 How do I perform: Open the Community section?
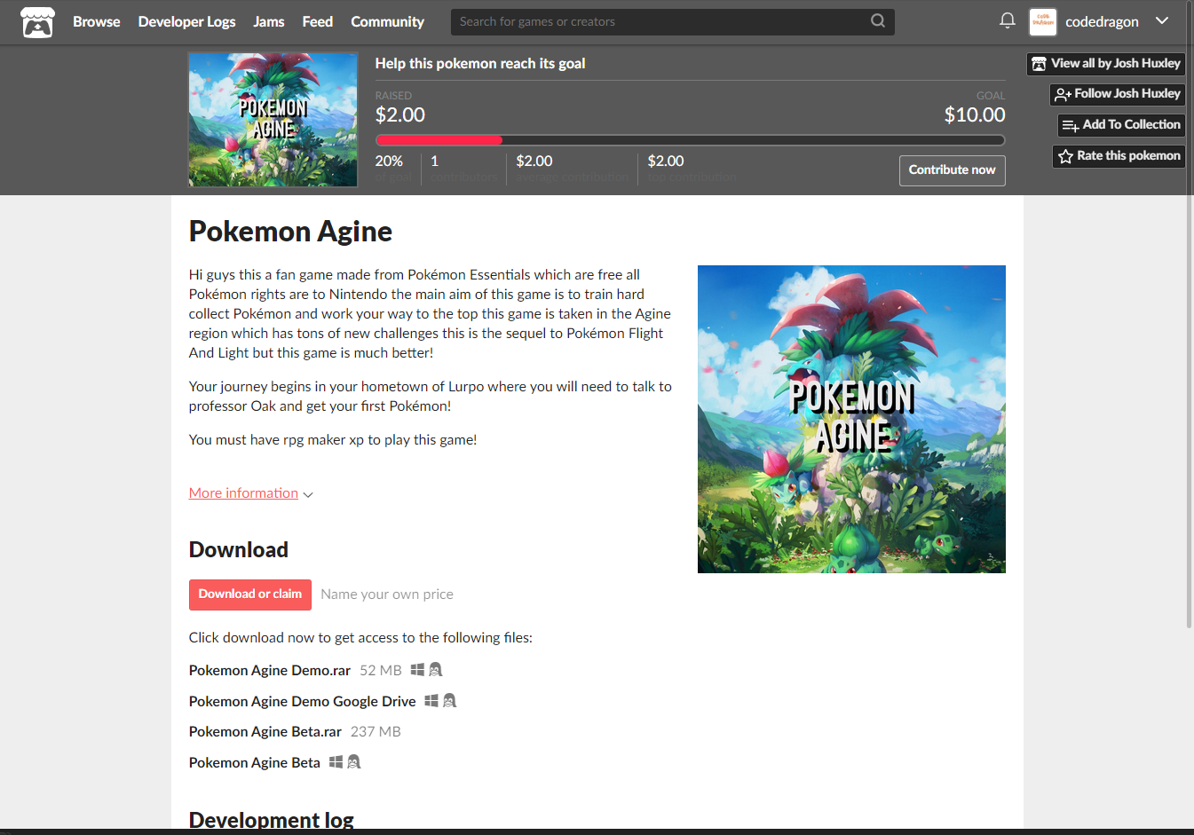[x=387, y=22]
